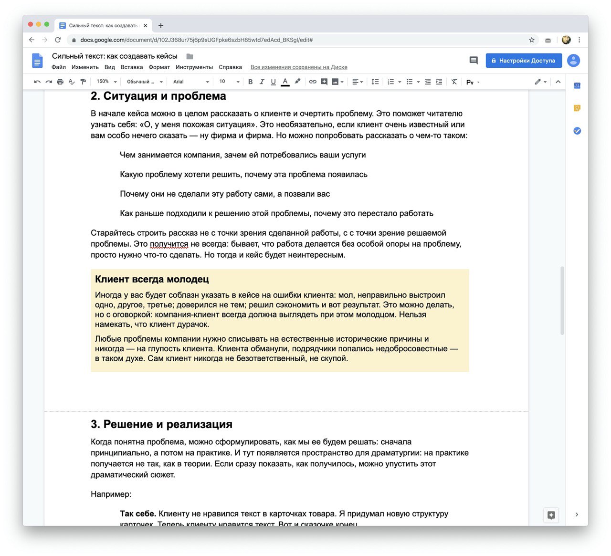Open the Arial font dropdown

[191, 82]
